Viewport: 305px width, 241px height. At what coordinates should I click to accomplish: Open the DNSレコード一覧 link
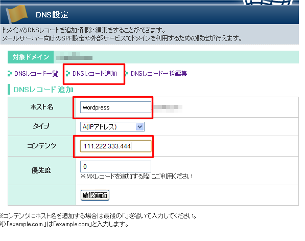(36, 74)
